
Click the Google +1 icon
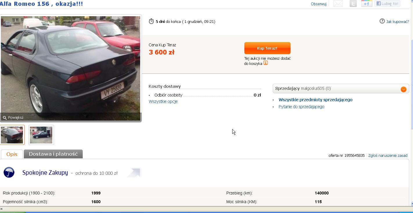pos(367,3)
